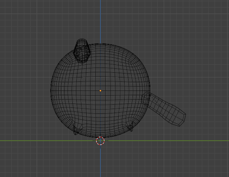This screenshot has height=177, width=229.
Task: Click the empty grid area above the handle
Action: pyautogui.click(x=175, y=80)
